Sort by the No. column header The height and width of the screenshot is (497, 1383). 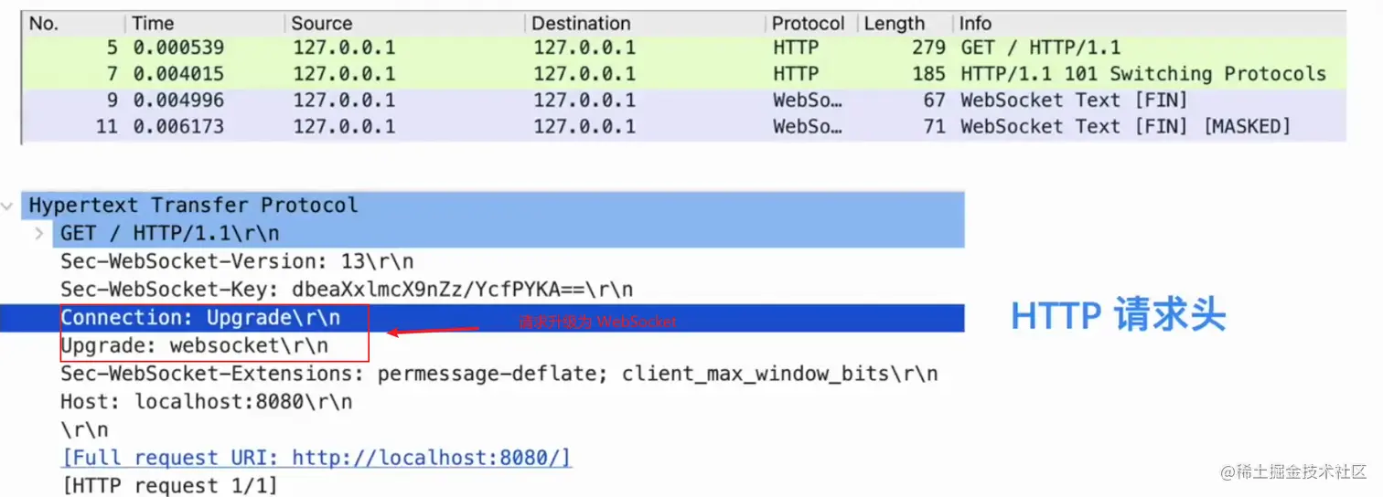(x=73, y=24)
